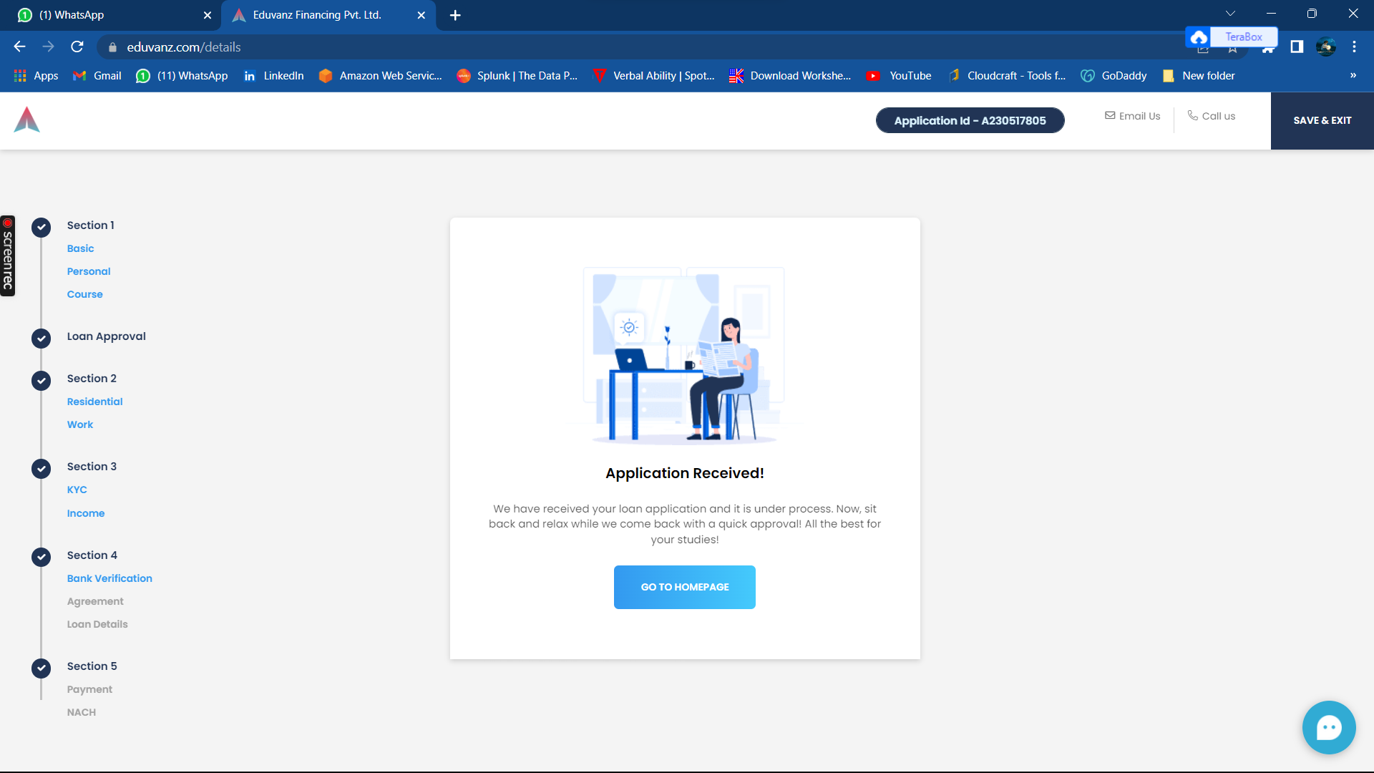Viewport: 1374px width, 773px height.
Task: Click the Application Id badge
Action: [970, 120]
